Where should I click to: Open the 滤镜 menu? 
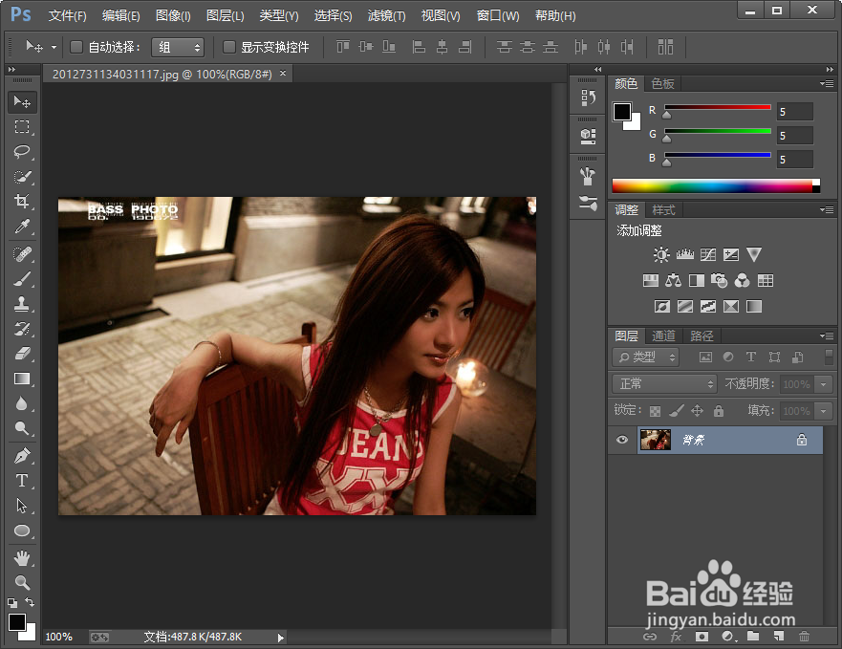click(386, 15)
